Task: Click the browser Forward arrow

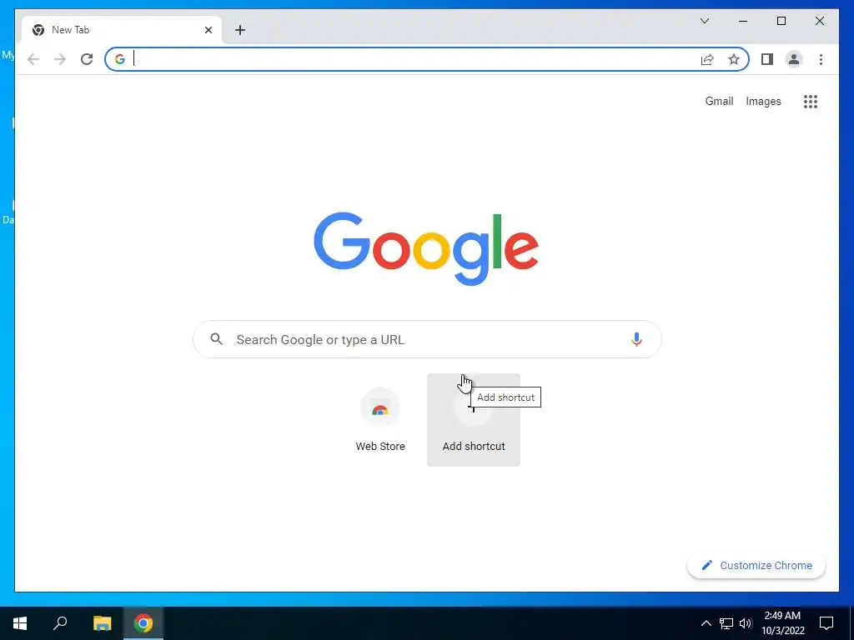Action: click(x=60, y=59)
